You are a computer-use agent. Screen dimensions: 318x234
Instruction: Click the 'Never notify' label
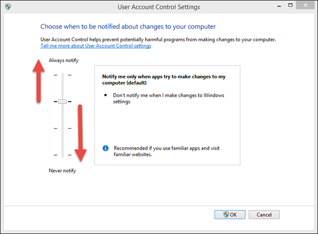tap(62, 170)
